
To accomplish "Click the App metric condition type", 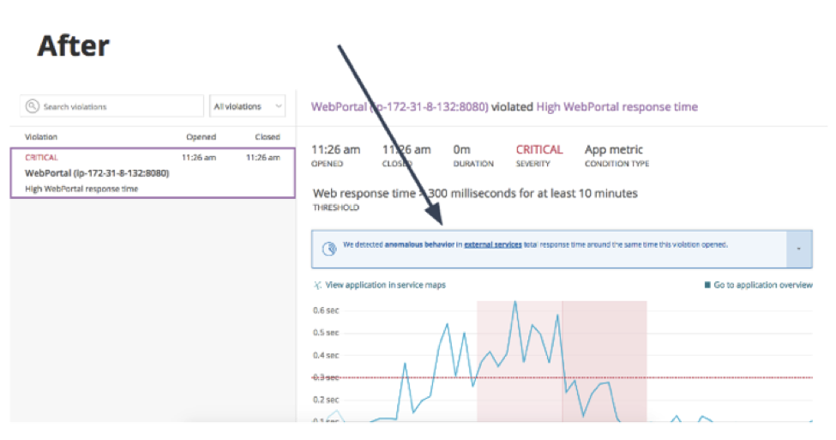I will (614, 150).
